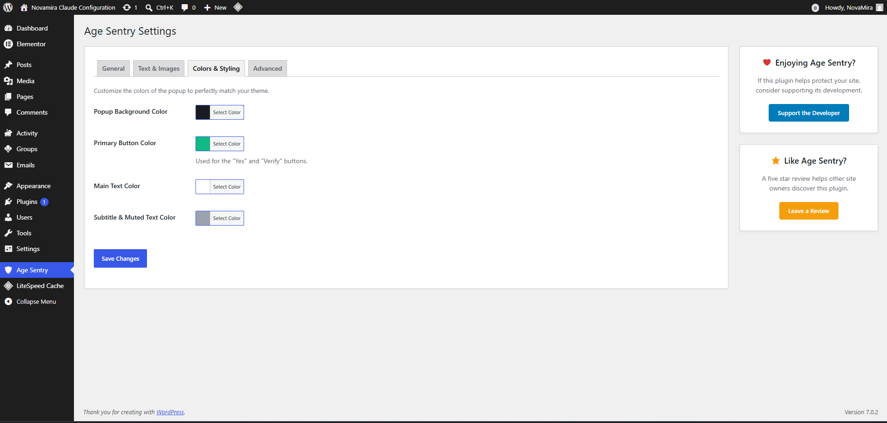This screenshot has height=423, width=887.
Task: Click the Subtitle & Muted Text Color label
Action: pos(135,217)
